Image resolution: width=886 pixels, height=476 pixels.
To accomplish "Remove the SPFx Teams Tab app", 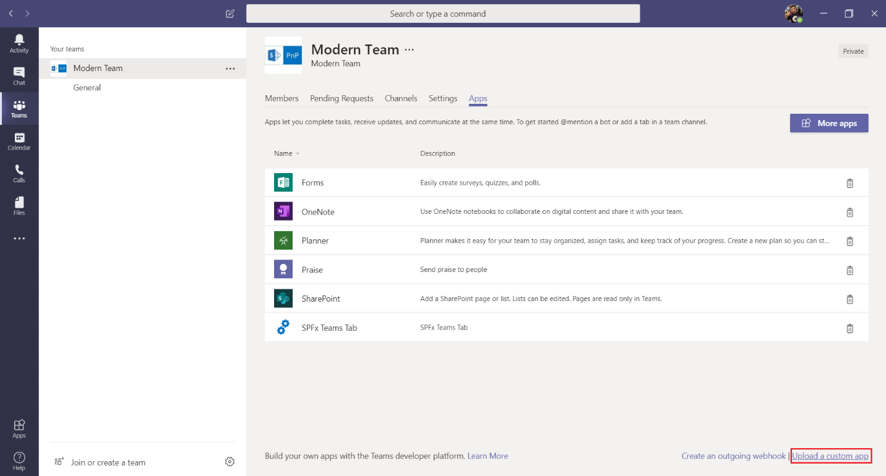I will pyautogui.click(x=849, y=328).
